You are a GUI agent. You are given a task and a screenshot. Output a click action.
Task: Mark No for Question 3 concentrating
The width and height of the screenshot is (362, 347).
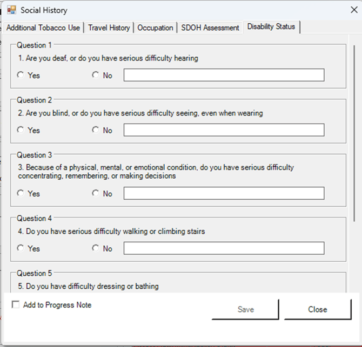[96, 193]
